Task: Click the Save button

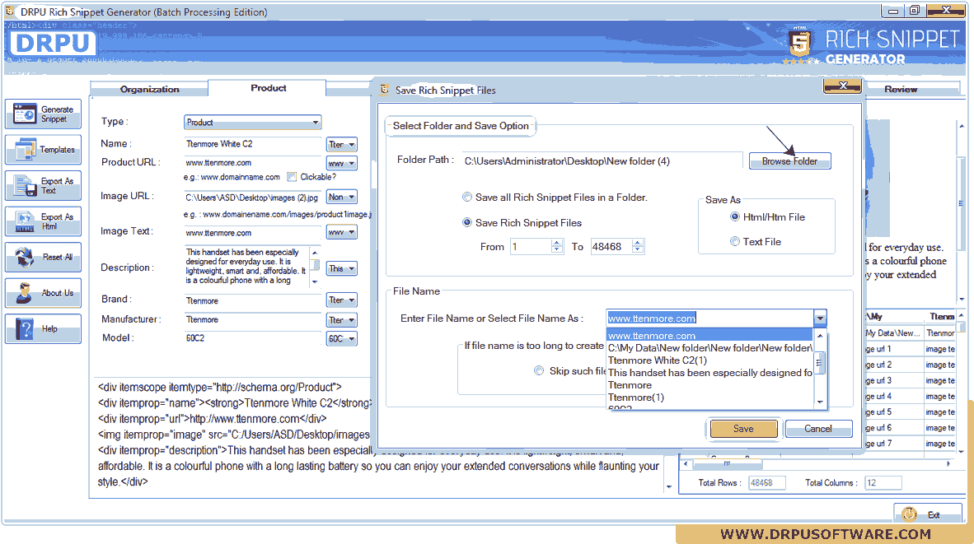Action: 743,429
